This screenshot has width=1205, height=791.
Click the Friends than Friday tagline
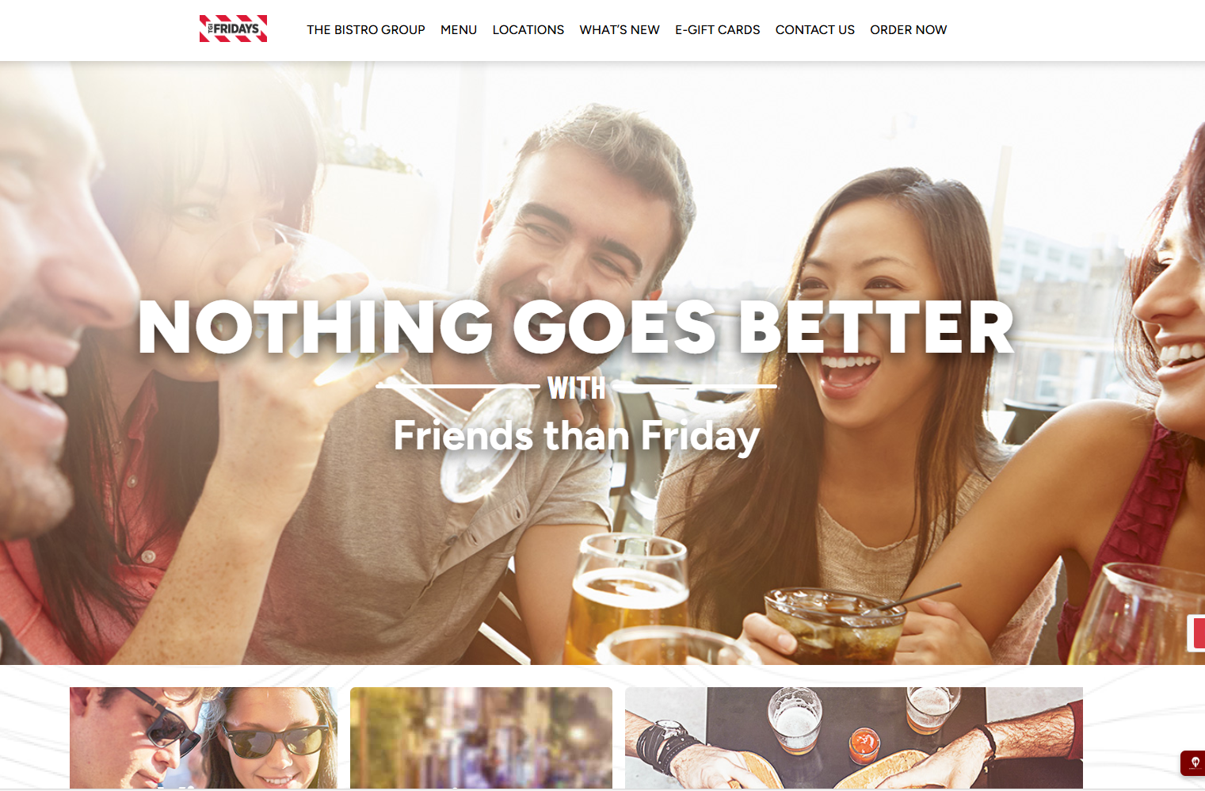tap(577, 436)
